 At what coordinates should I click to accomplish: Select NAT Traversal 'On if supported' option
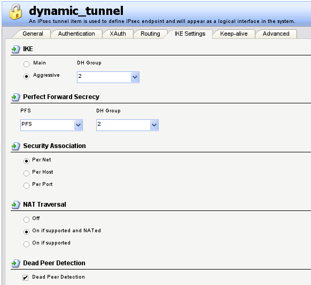coord(26,244)
